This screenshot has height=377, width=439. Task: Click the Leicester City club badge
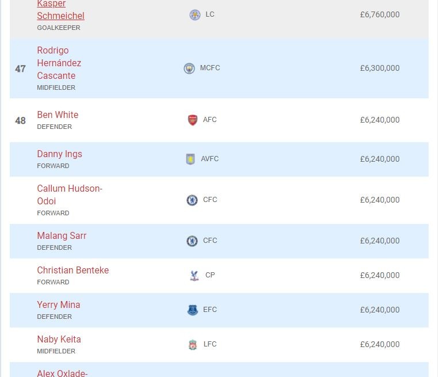[195, 15]
